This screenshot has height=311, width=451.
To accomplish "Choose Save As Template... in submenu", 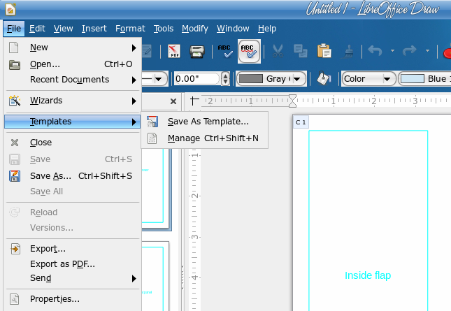I will 204,122.
